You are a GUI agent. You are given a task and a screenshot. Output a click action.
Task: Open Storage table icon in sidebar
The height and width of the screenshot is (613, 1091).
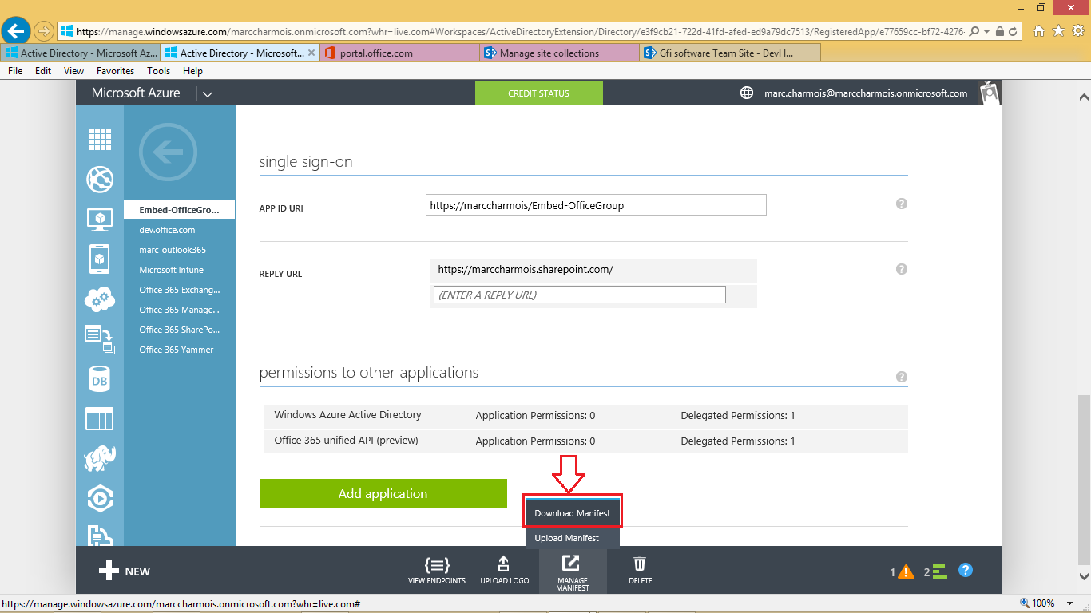(100, 418)
